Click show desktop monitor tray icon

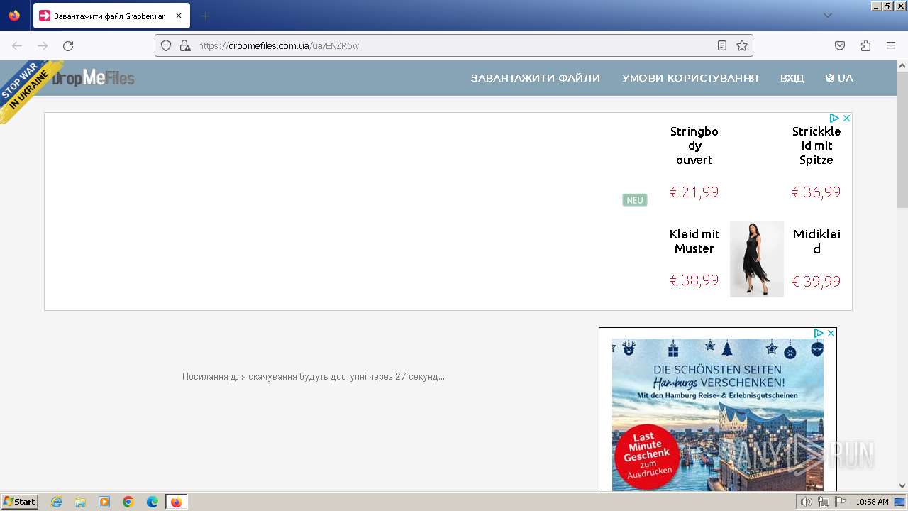pos(900,502)
